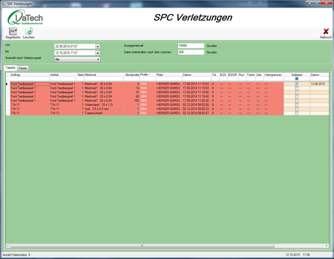Click the QDaTech logo
This screenshot has height=259, width=334.
(x=25, y=18)
